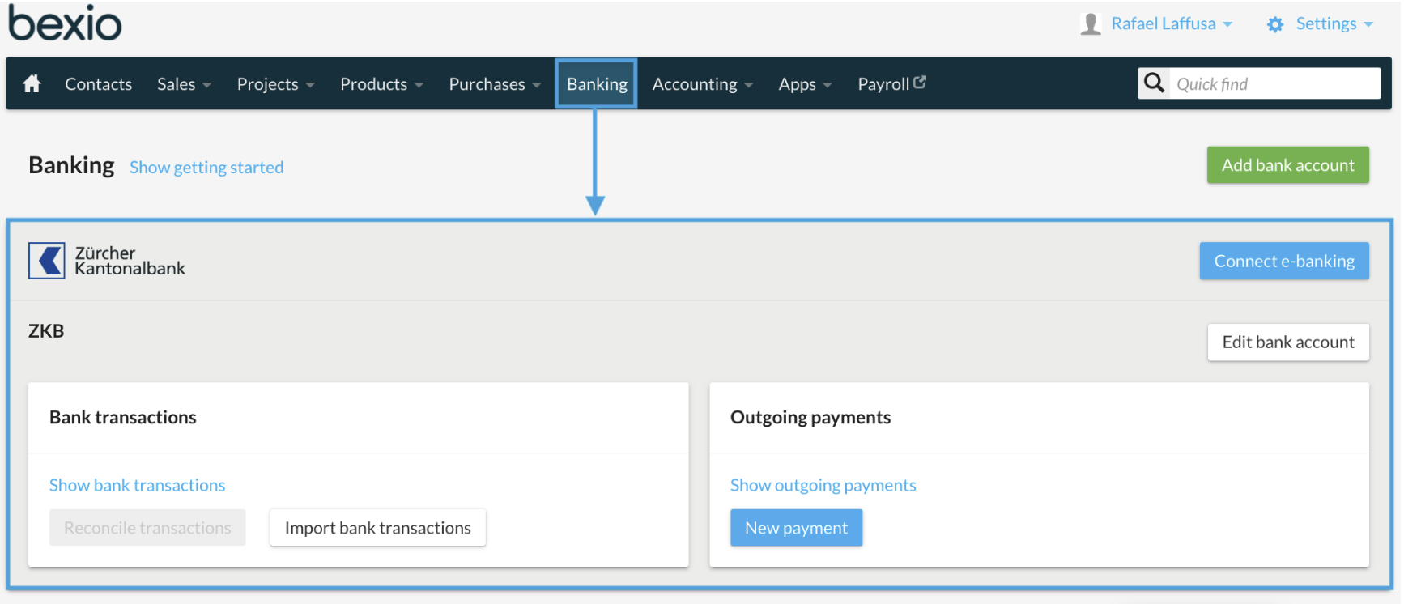The height and width of the screenshot is (604, 1404).
Task: Open the Rafael Laffusa user dropdown
Action: (x=1172, y=23)
